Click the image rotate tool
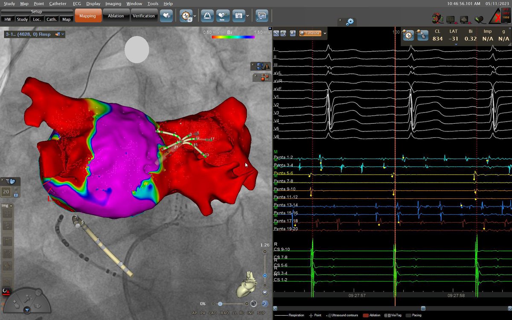 pyautogui.click(x=6, y=226)
